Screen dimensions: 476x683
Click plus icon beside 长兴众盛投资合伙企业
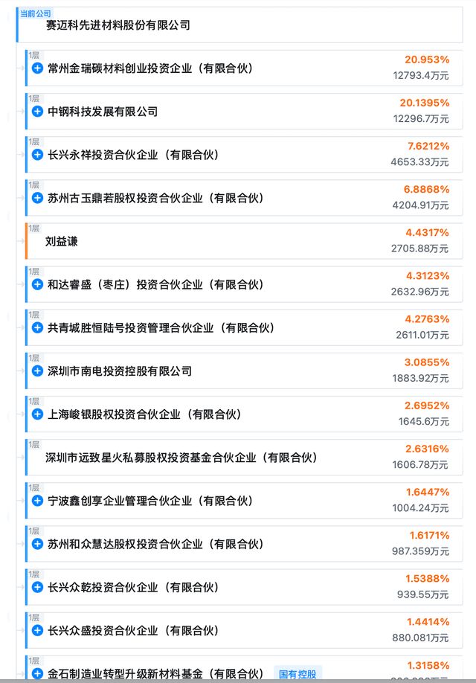[x=37, y=630]
